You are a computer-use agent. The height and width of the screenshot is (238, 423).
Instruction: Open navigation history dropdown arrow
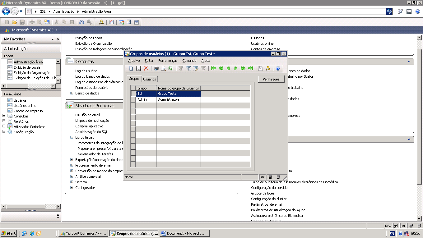(x=21, y=11)
